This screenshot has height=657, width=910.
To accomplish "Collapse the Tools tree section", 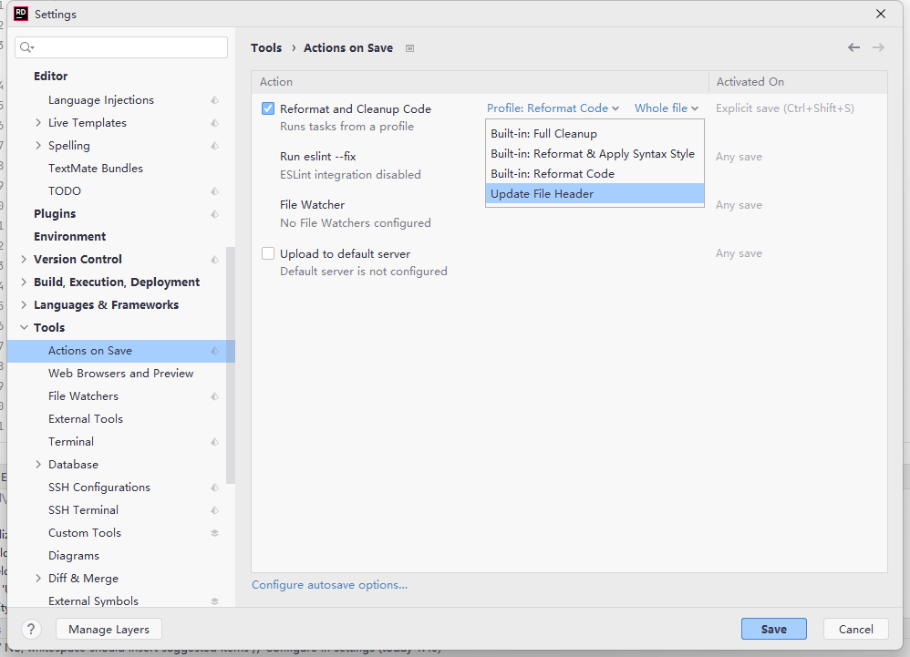I will point(25,327).
